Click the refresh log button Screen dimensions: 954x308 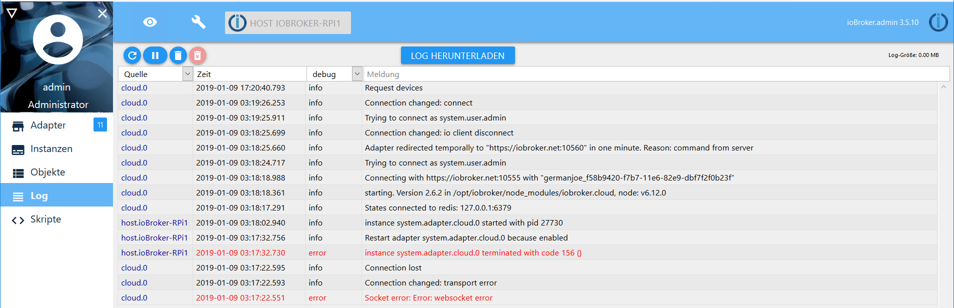click(x=132, y=55)
